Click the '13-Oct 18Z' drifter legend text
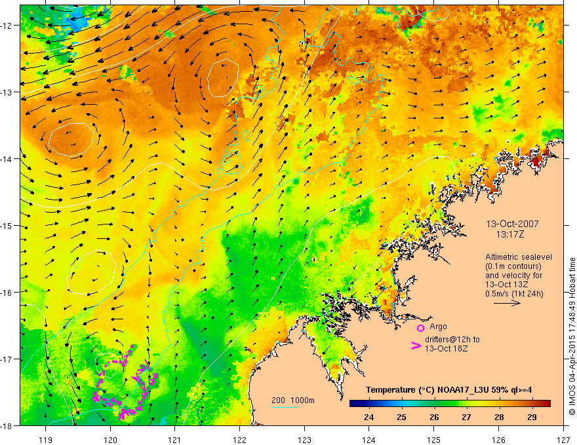Viewport: 577px width, 445px height. 446,348
